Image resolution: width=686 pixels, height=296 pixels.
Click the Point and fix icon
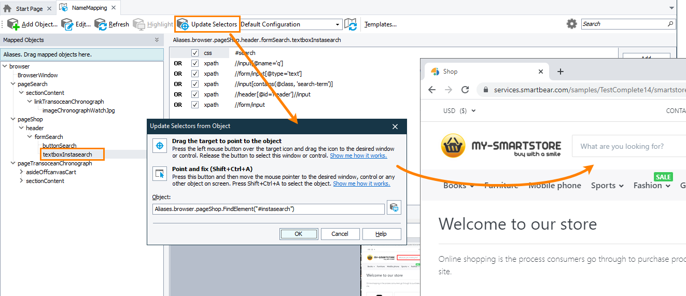point(159,174)
